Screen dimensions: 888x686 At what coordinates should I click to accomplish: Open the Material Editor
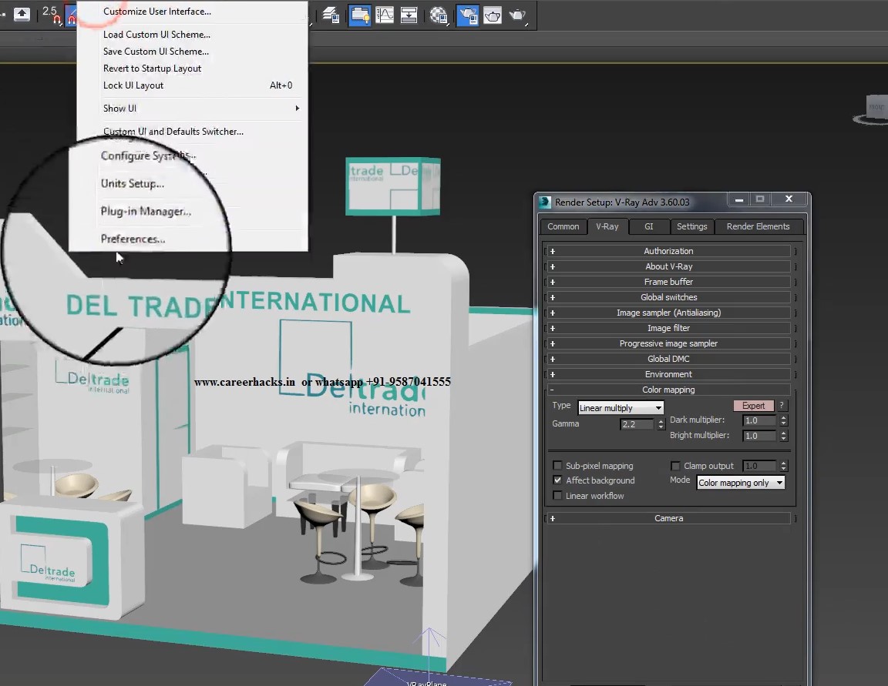[x=437, y=15]
